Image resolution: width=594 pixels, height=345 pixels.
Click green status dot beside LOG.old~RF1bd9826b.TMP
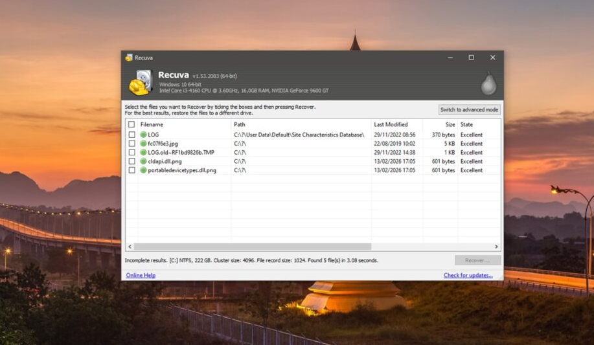tap(144, 153)
